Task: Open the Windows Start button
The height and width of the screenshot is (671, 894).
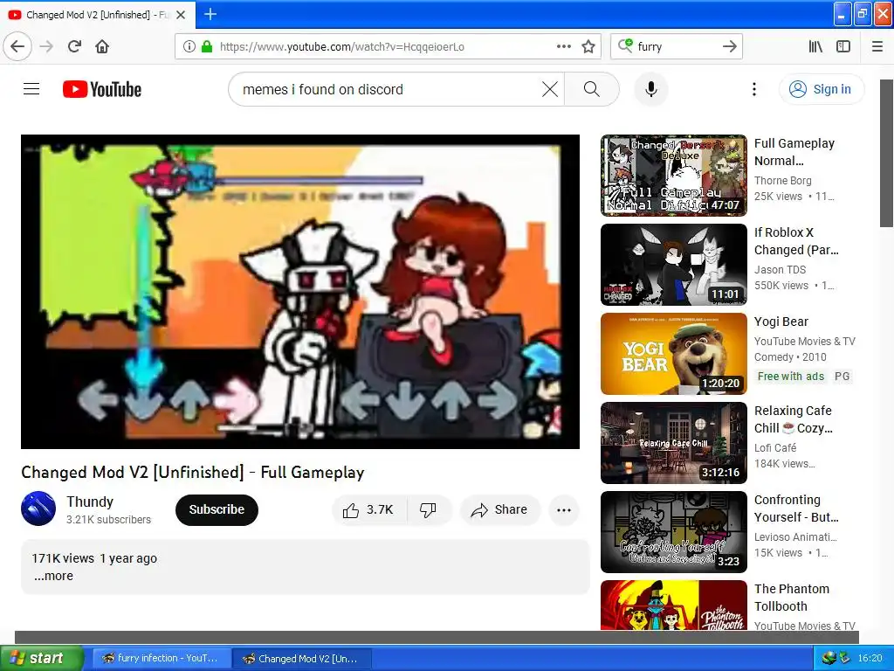Action: pos(41,659)
